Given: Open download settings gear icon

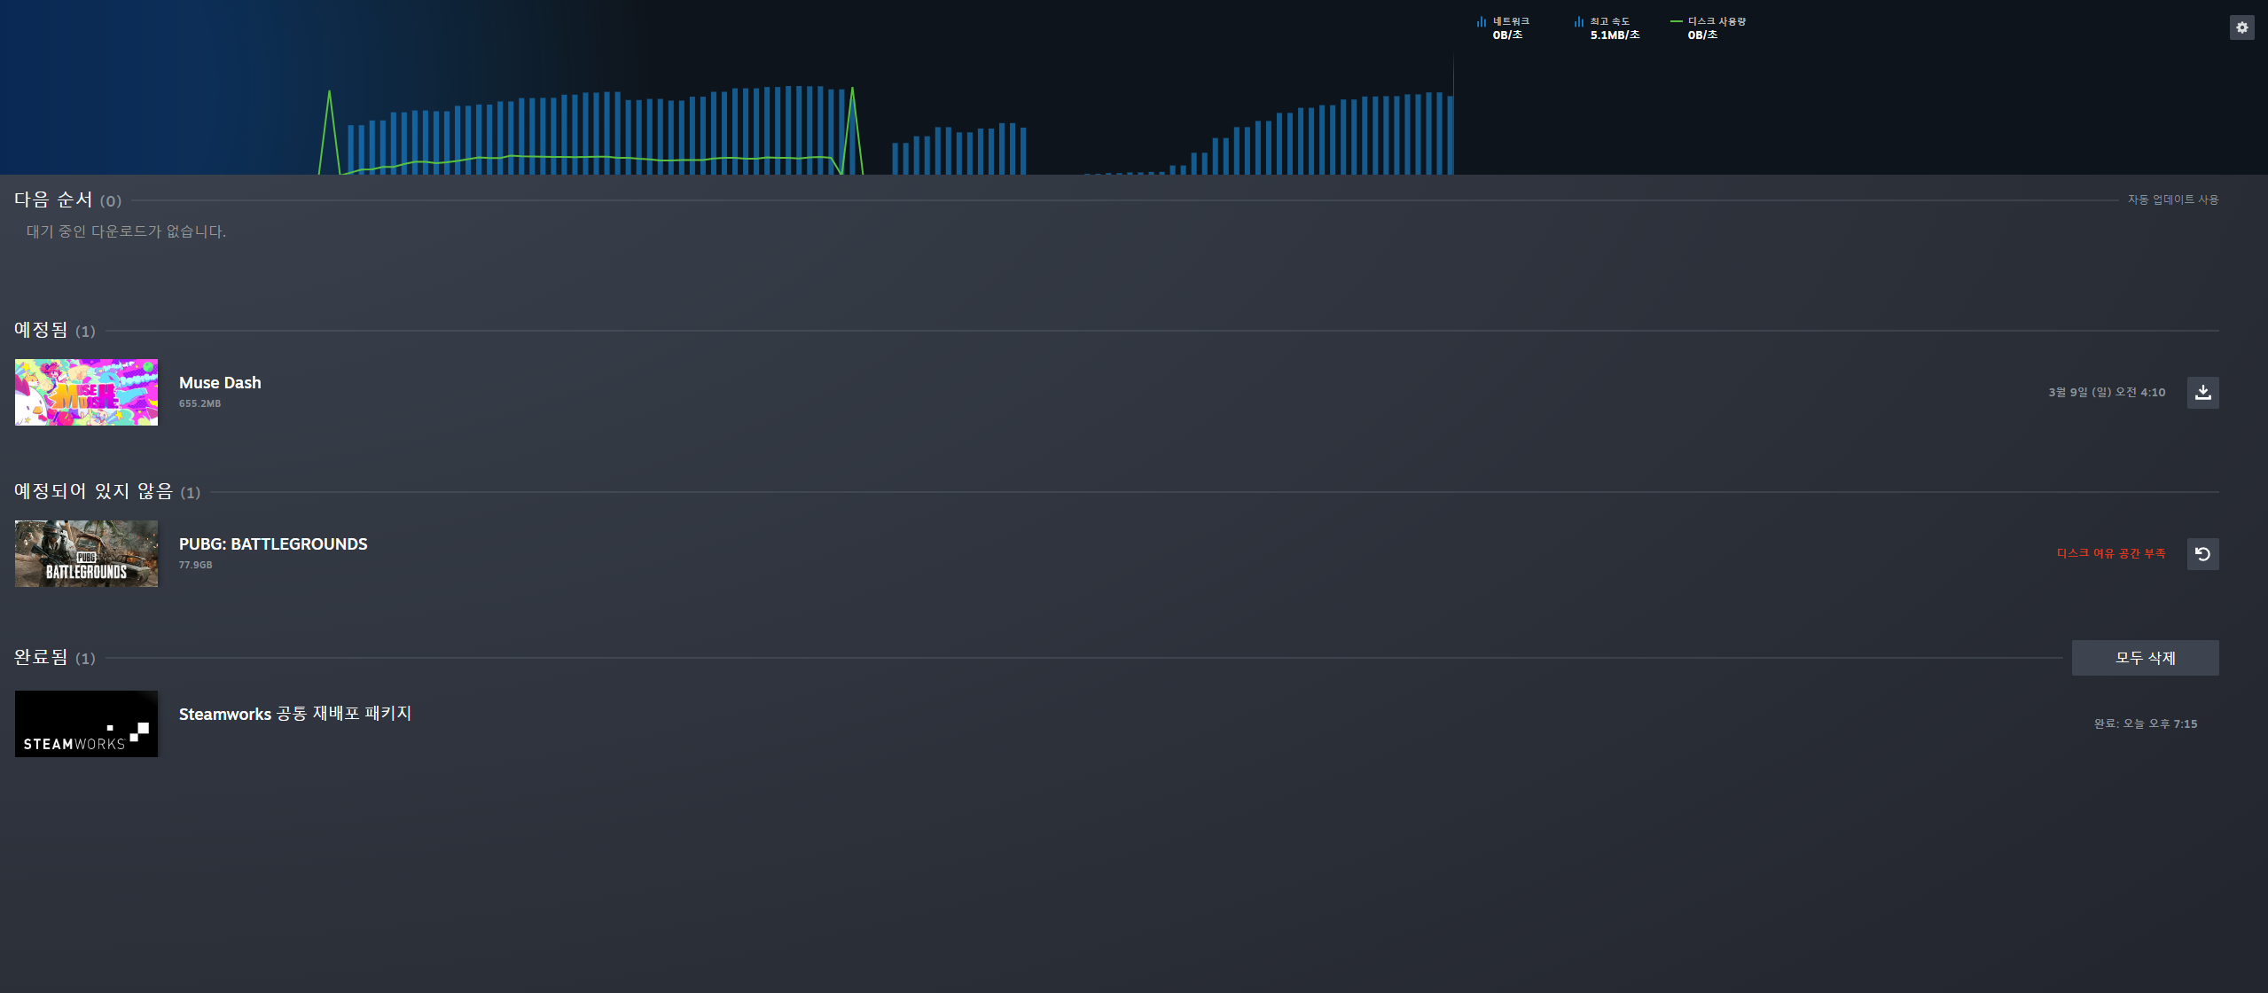Looking at the screenshot, I should (2241, 27).
